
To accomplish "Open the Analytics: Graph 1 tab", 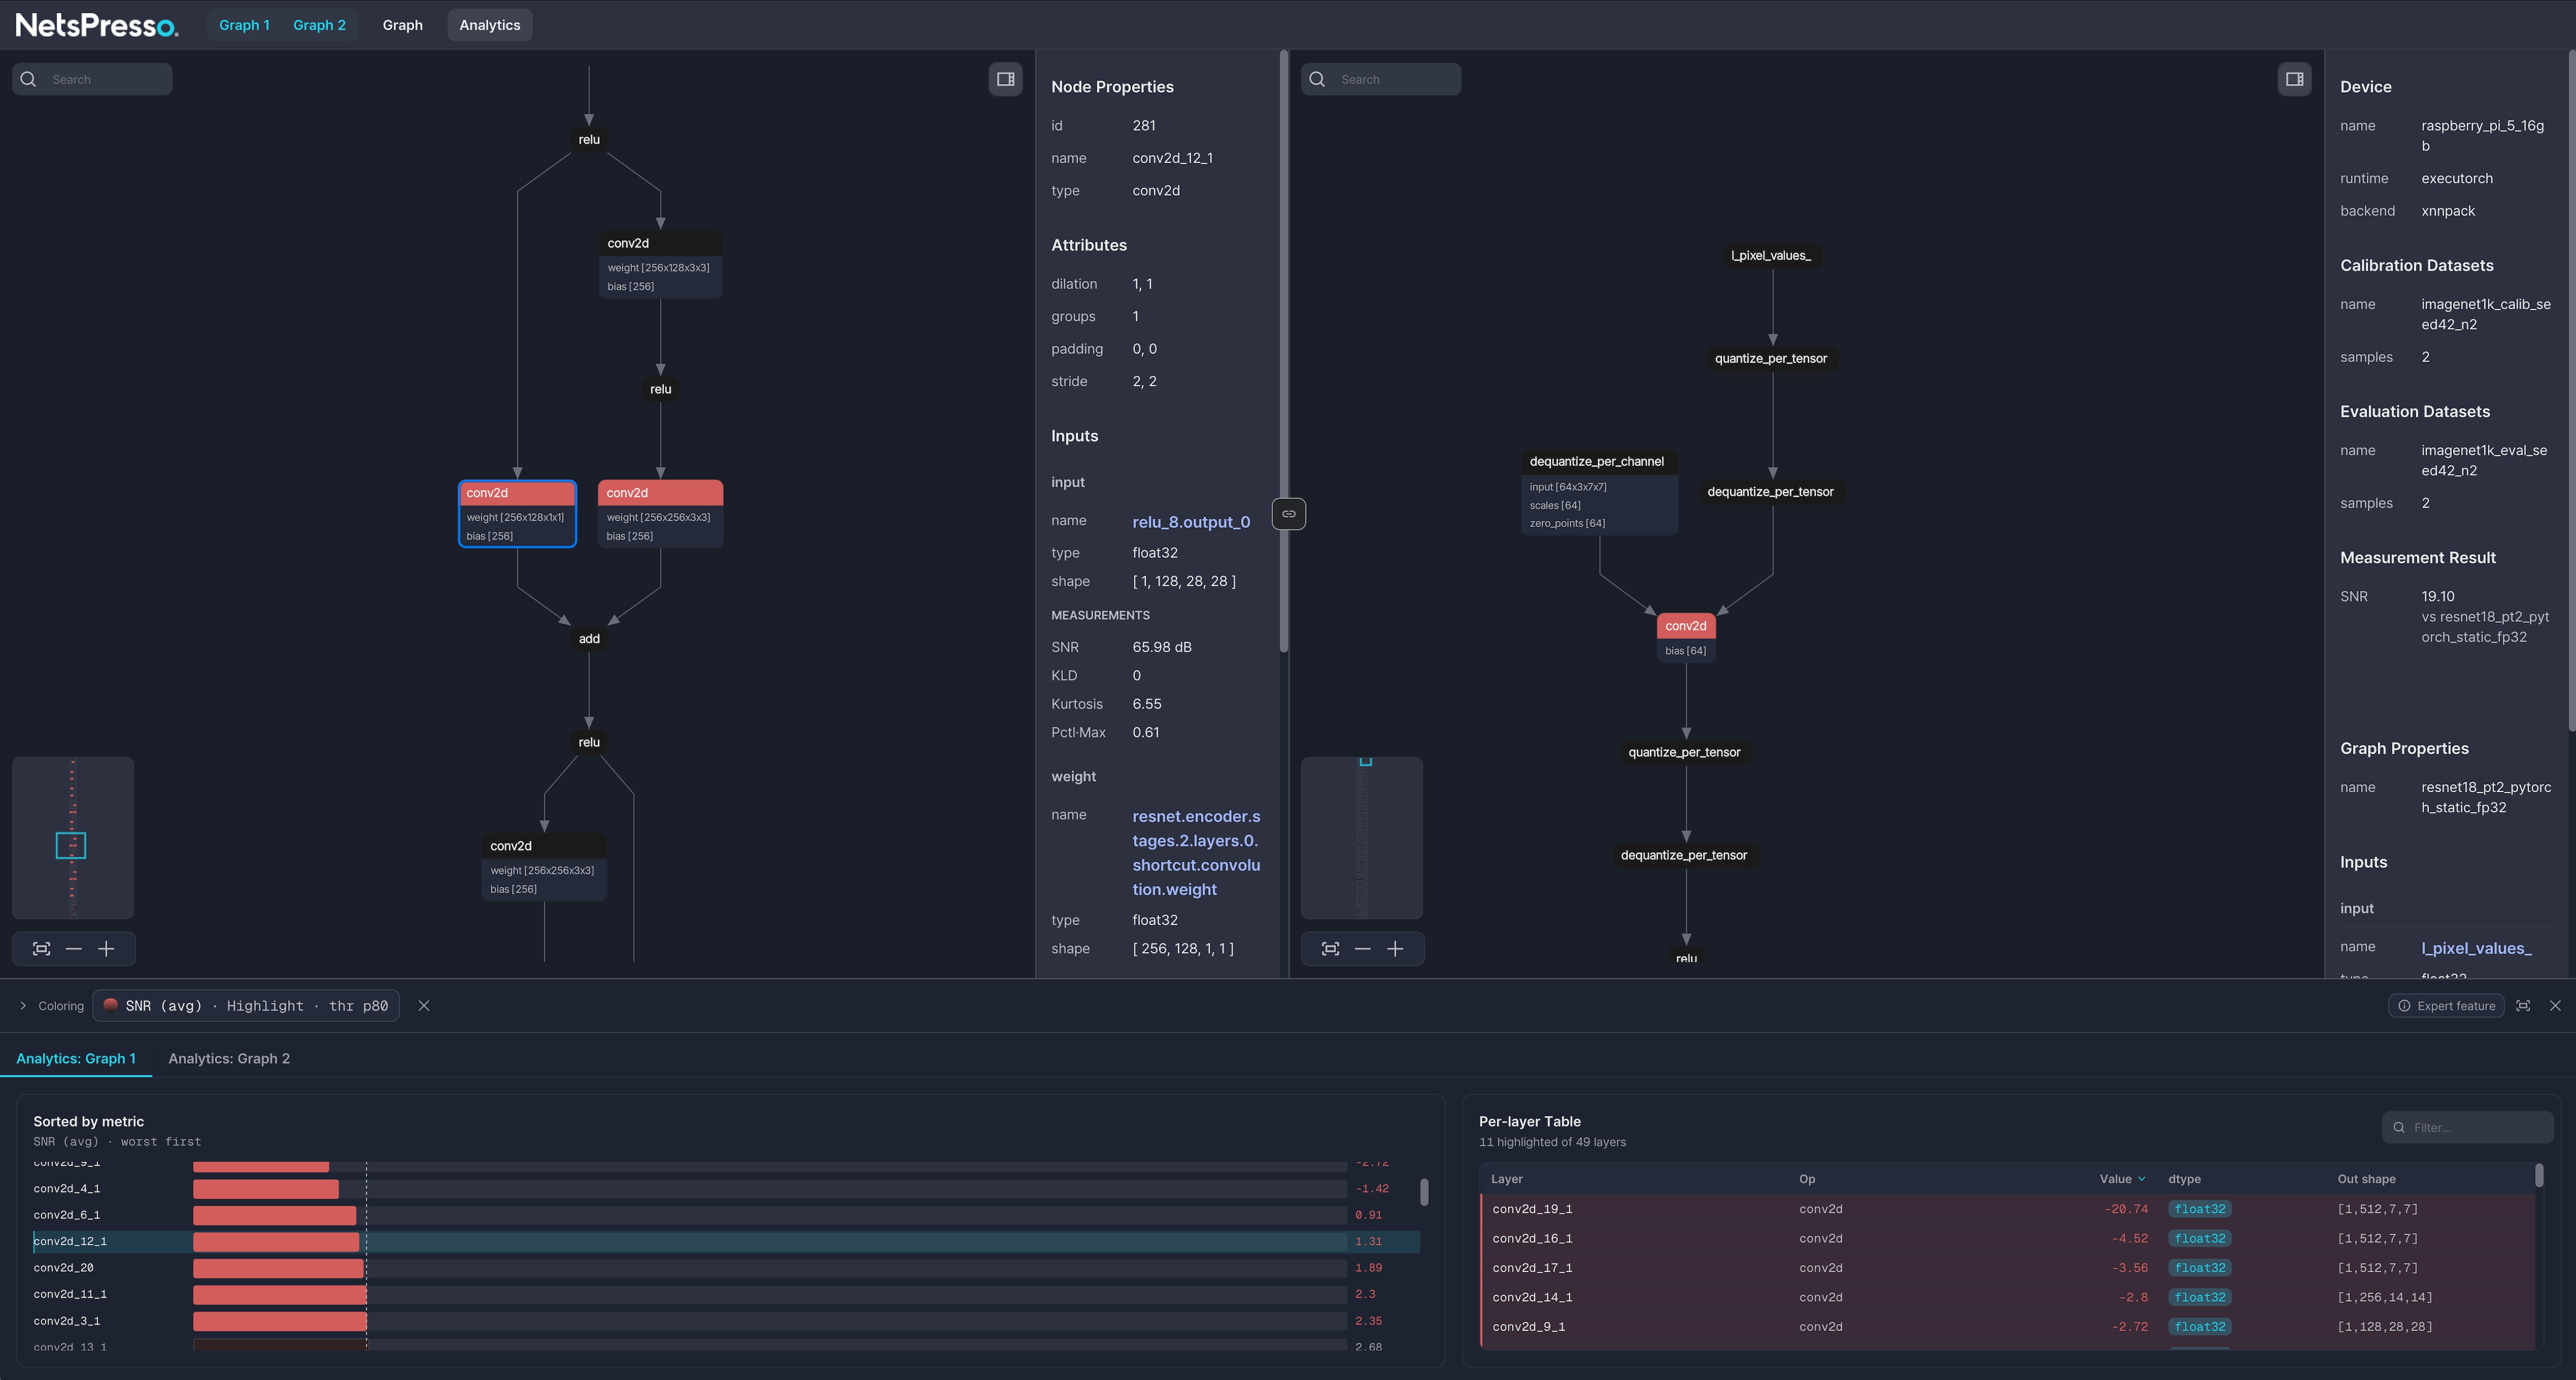I will [76, 1058].
